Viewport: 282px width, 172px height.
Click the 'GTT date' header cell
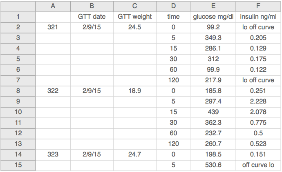(x=92, y=17)
